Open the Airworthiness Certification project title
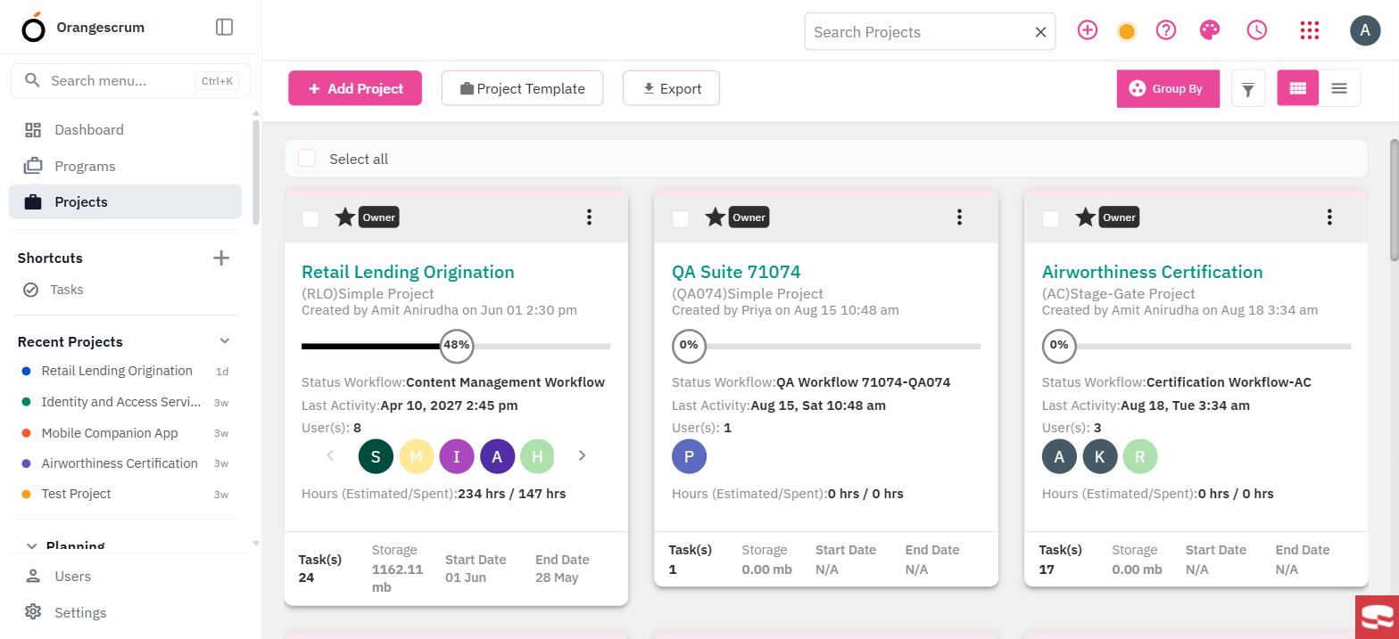Screen dimensions: 1399x639 coord(1152,272)
